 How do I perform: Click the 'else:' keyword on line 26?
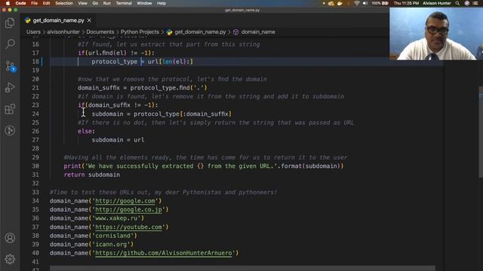pos(86,131)
